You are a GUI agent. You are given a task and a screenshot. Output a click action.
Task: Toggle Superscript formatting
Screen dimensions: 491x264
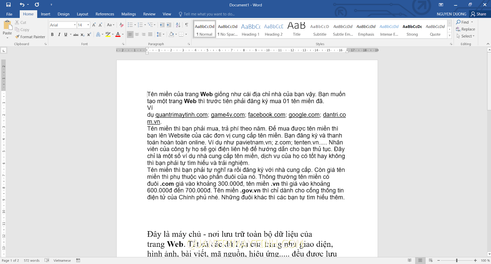(89, 34)
